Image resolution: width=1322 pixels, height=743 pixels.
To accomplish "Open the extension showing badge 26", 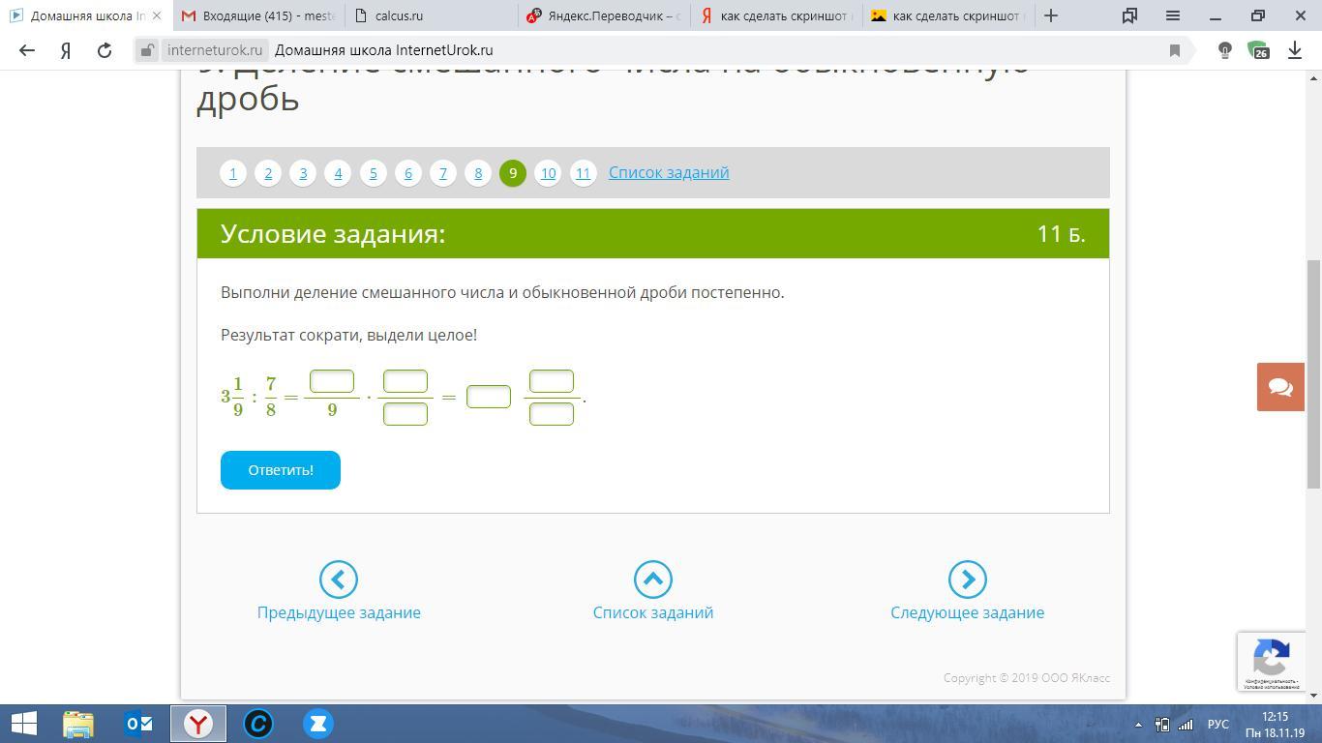I will (x=1258, y=50).
